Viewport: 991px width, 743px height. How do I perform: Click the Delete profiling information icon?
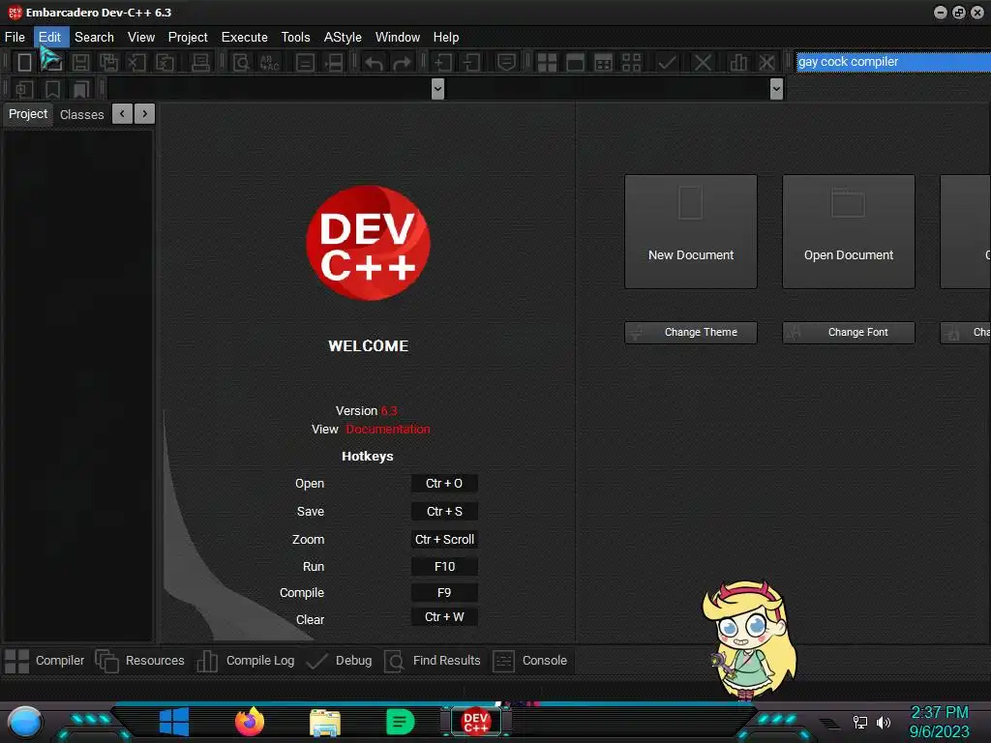(x=766, y=62)
